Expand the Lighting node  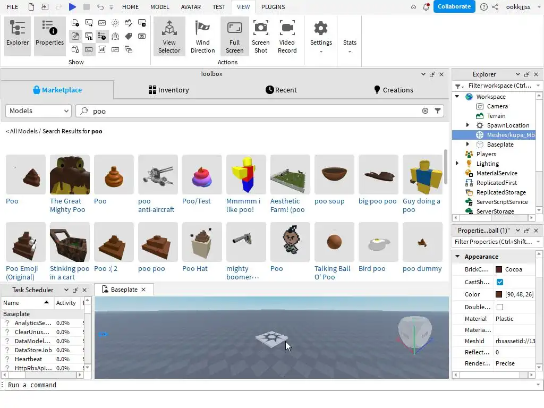coord(457,163)
